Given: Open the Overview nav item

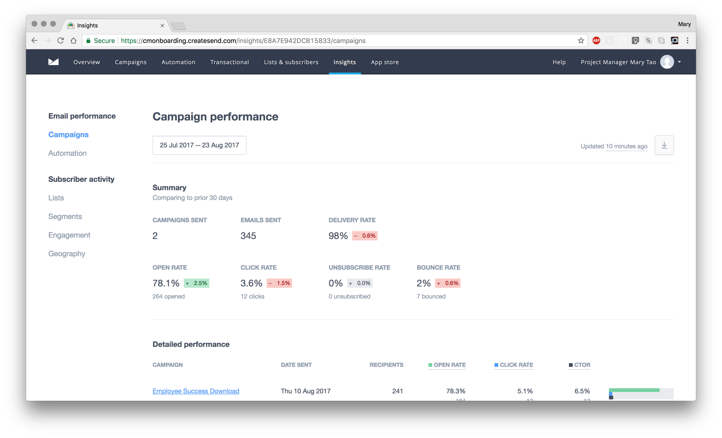Looking at the screenshot, I should [x=86, y=62].
